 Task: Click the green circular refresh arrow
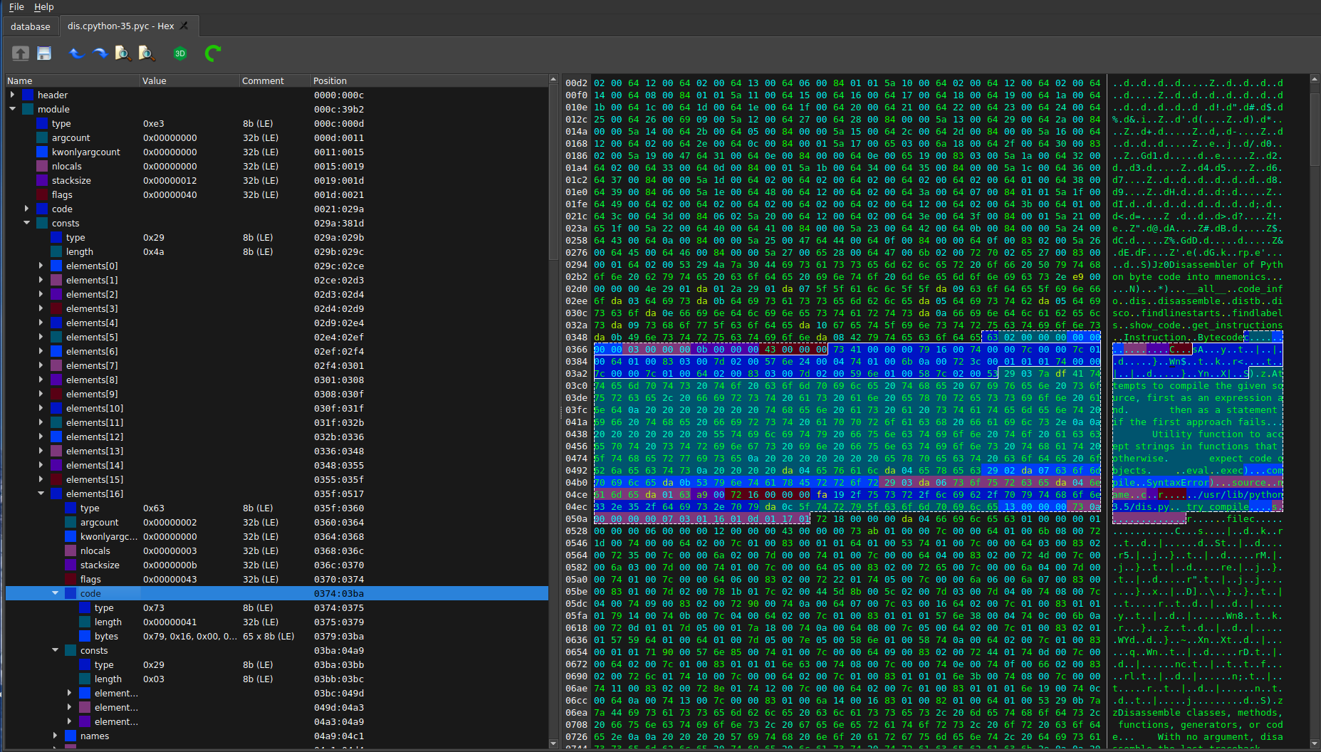click(212, 53)
